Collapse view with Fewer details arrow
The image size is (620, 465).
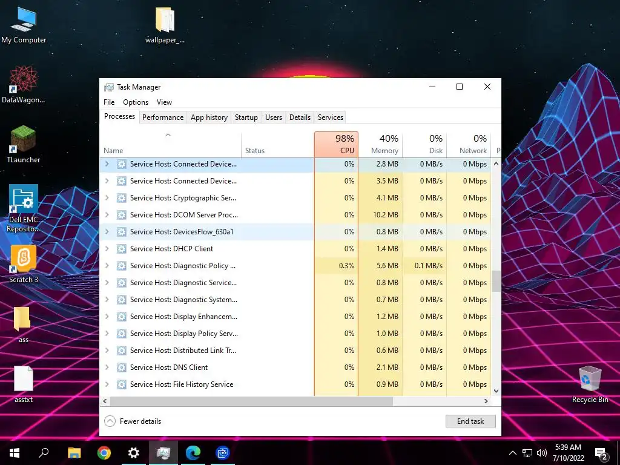(x=110, y=421)
